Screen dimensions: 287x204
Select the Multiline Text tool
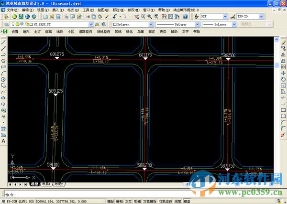(x=3, y=141)
